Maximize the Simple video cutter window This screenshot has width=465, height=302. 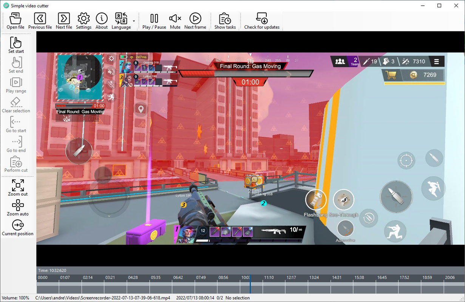click(439, 6)
